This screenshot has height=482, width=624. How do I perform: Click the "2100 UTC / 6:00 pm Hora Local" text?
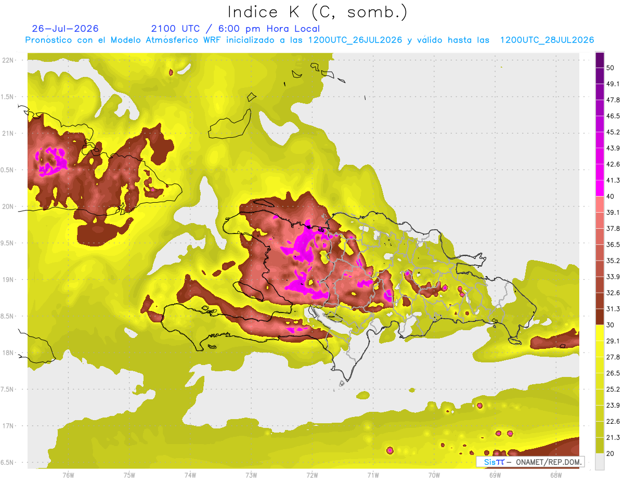coord(236,29)
